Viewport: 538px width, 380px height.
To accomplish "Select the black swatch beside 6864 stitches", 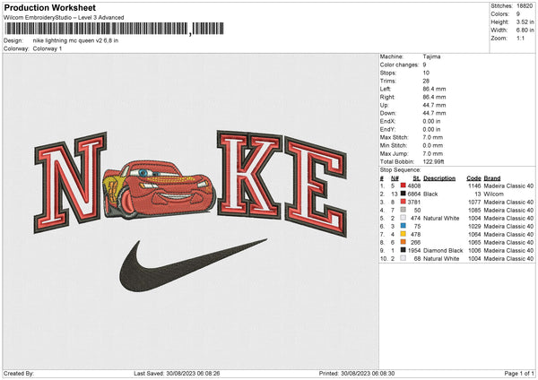I will pos(403,194).
